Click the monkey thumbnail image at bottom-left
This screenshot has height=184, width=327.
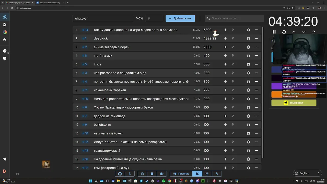click(x=46, y=164)
